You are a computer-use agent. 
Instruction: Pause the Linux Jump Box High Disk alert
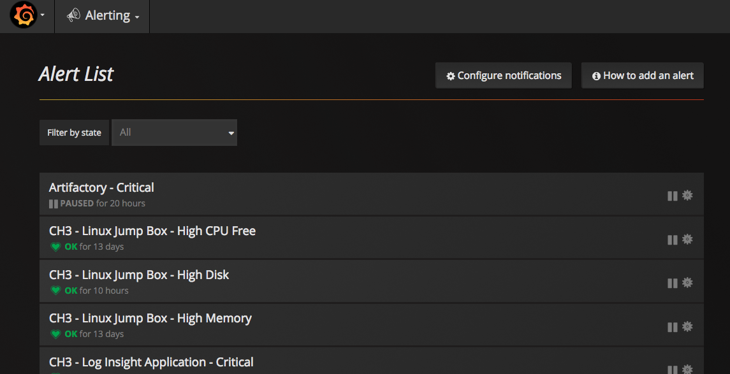[672, 283]
